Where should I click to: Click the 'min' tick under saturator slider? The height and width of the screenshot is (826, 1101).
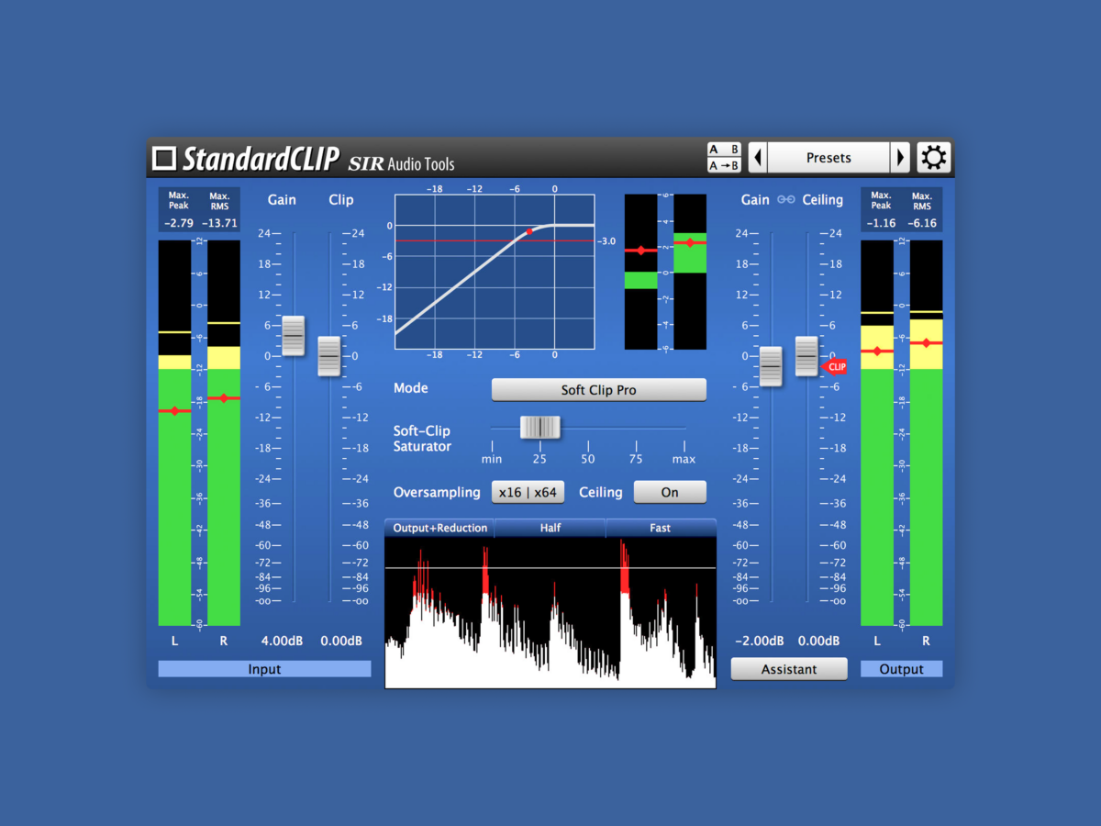(492, 459)
